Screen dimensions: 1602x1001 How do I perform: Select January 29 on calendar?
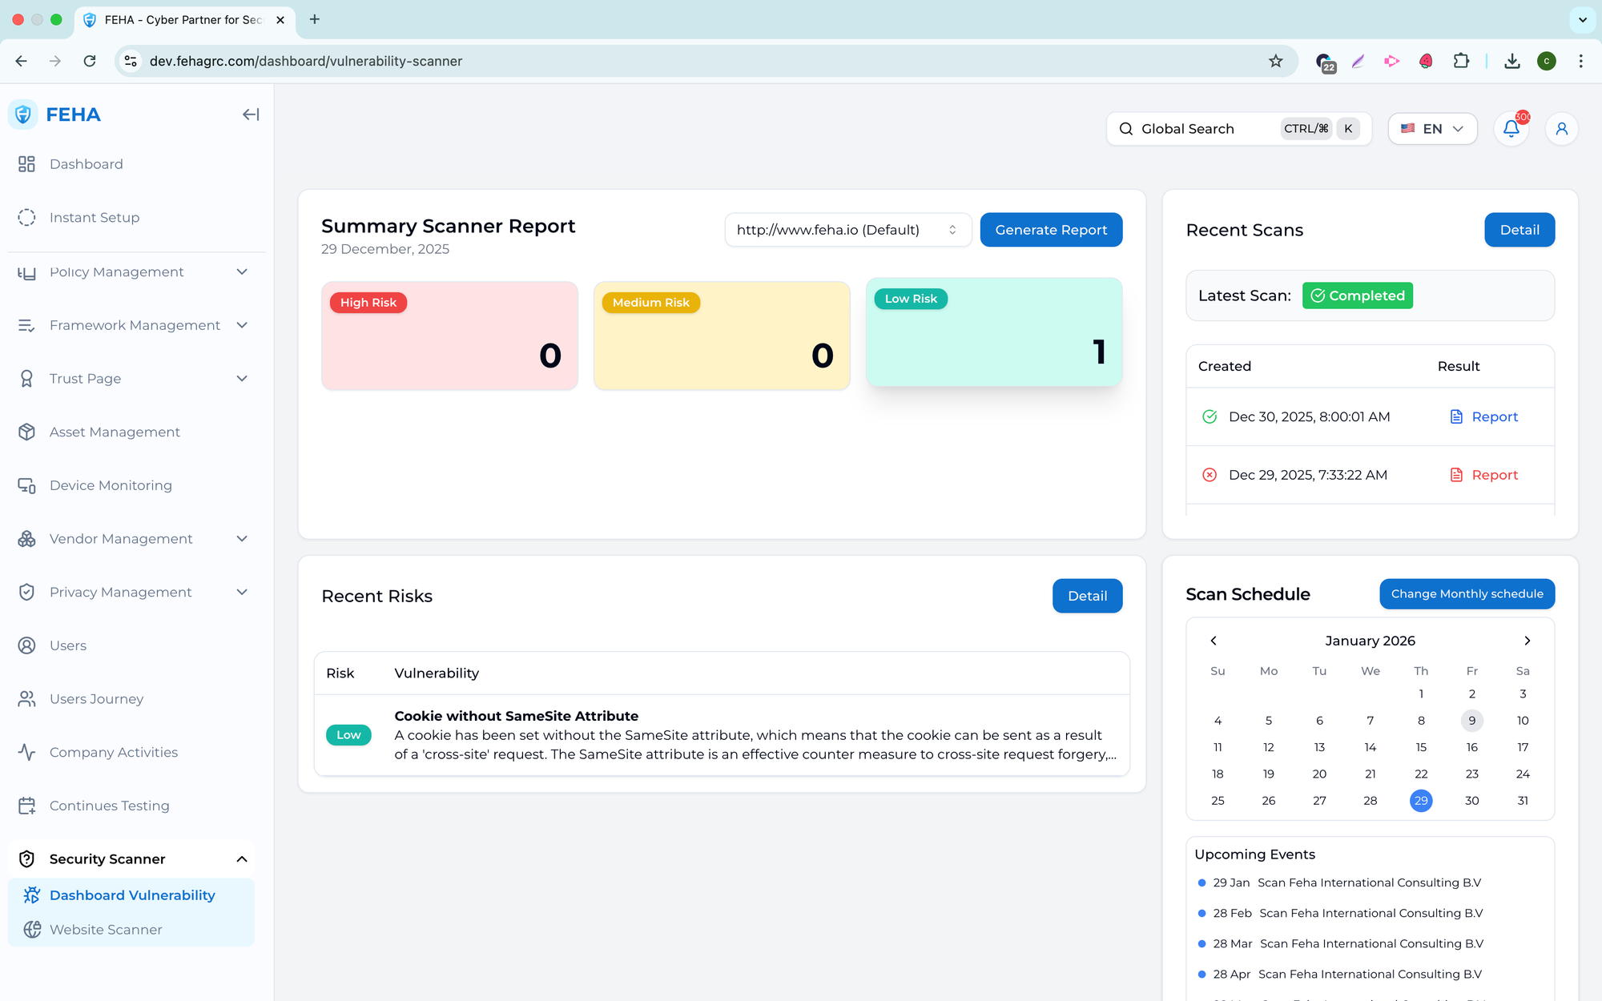1421,801
